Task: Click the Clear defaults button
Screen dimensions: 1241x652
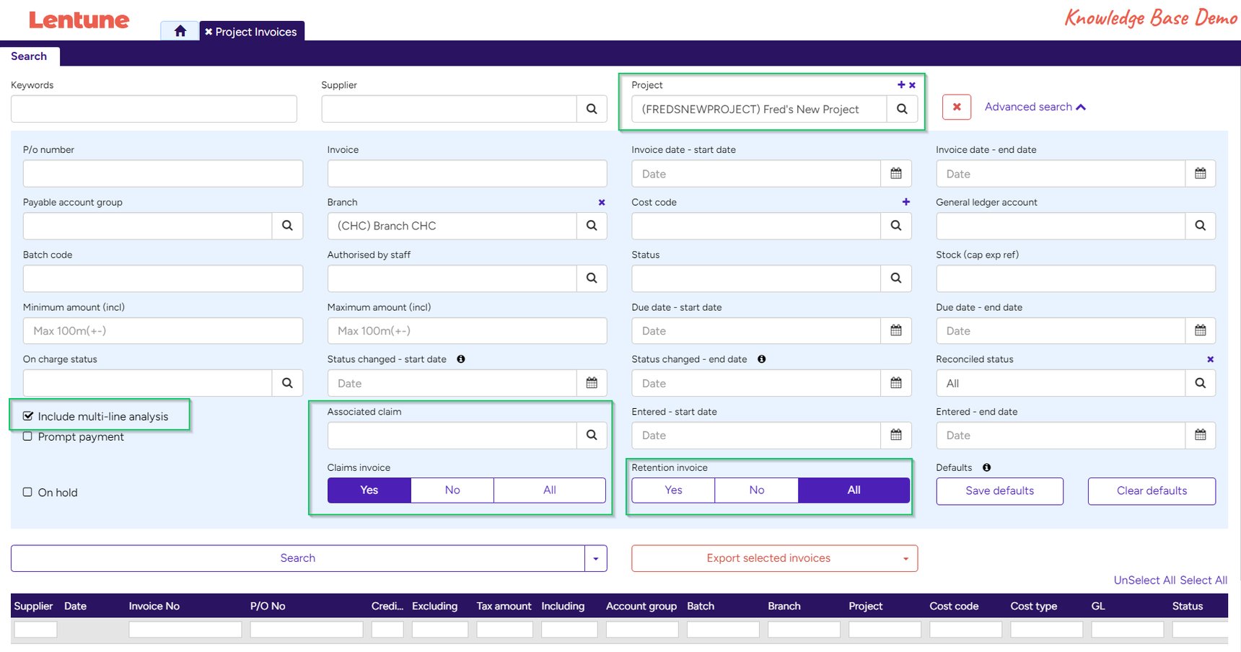Action: 1151,490
